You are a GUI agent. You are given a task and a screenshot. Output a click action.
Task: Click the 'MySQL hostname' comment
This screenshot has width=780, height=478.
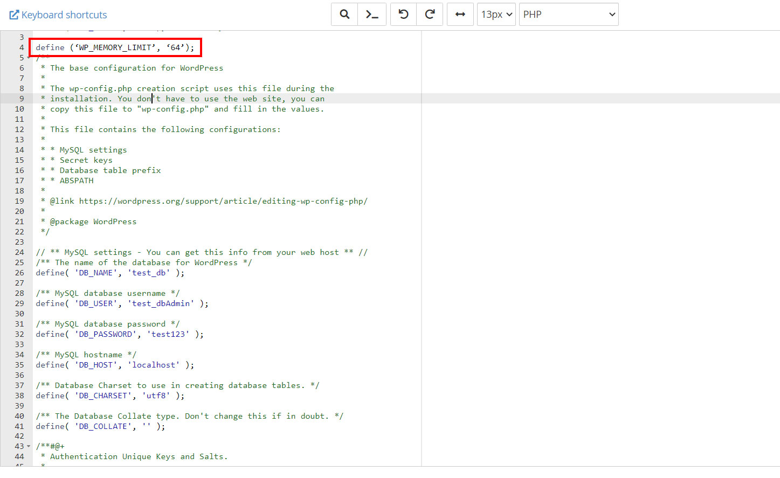pos(86,355)
